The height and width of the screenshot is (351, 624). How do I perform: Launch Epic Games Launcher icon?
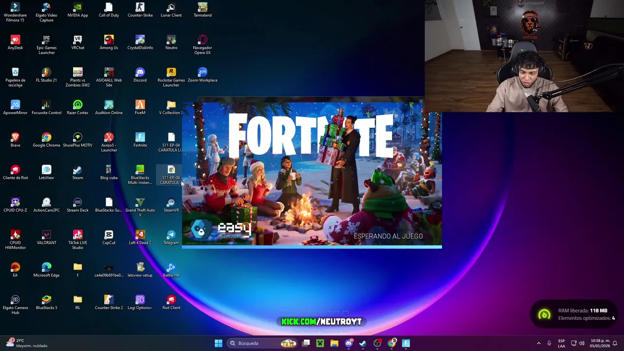click(x=46, y=45)
